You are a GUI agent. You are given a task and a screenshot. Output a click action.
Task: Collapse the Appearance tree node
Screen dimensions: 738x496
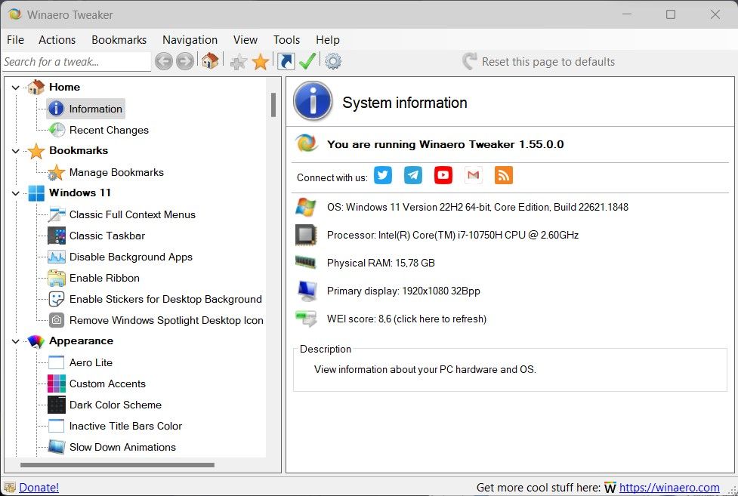pos(16,341)
